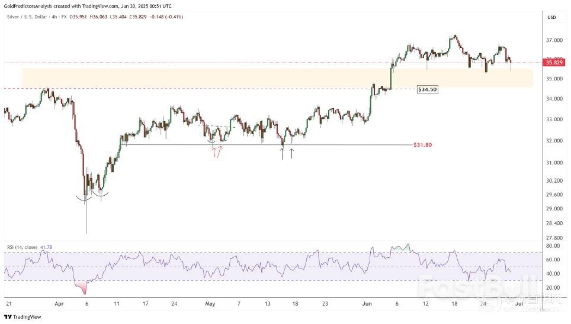Click the green RSI overbought peak in June
Screen dimensions: 571x324
(404, 245)
